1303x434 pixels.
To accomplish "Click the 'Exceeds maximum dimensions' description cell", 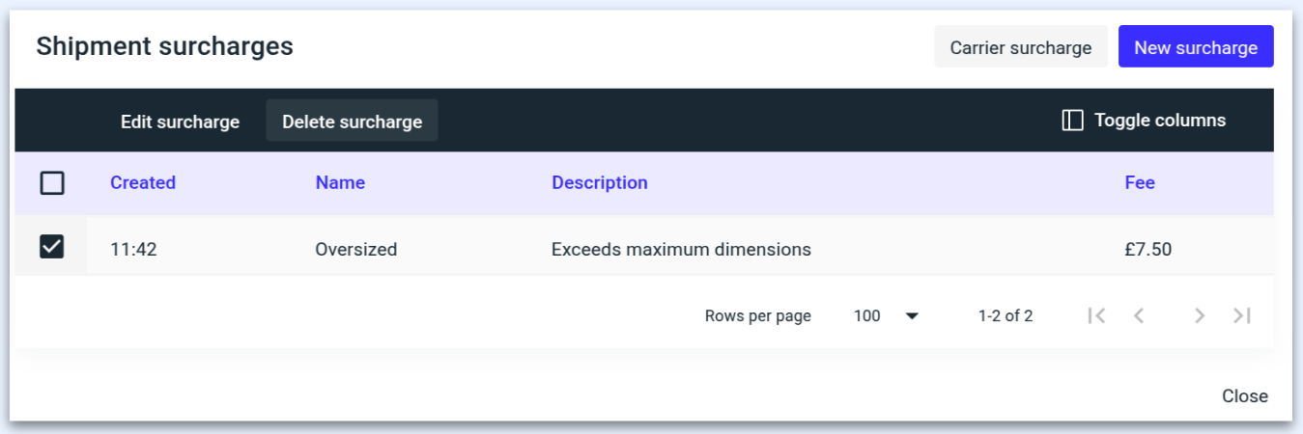I will pyautogui.click(x=681, y=249).
